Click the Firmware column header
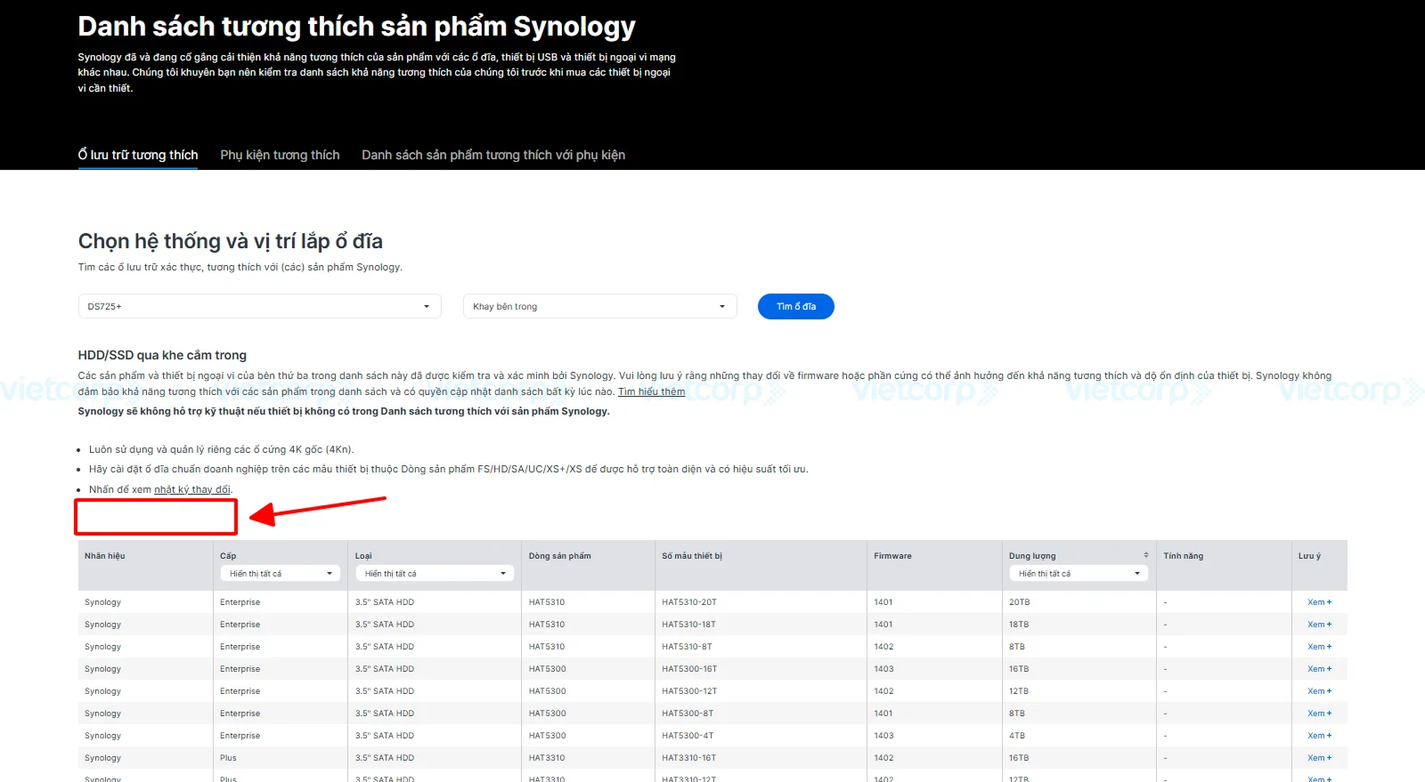This screenshot has width=1425, height=782. (x=892, y=556)
